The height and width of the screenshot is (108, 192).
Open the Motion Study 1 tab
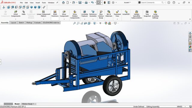pyautogui.click(x=28, y=104)
